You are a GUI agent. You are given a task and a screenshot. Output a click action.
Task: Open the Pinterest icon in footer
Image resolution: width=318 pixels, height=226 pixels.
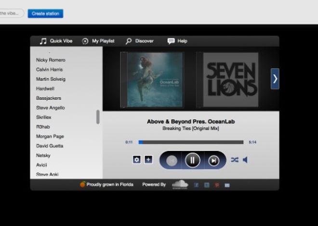(217, 185)
